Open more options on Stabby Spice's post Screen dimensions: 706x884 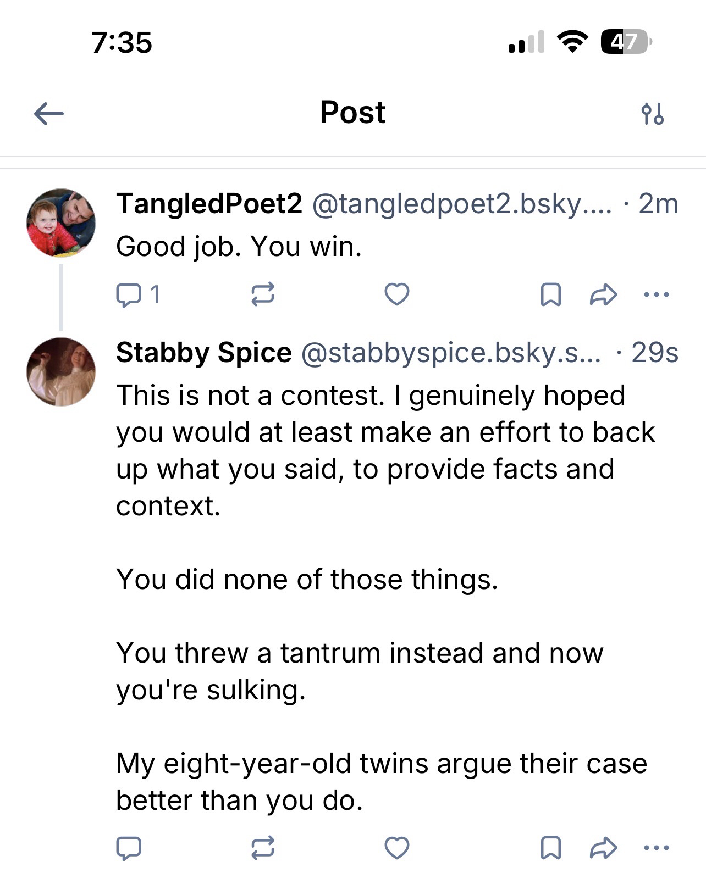pyautogui.click(x=657, y=848)
